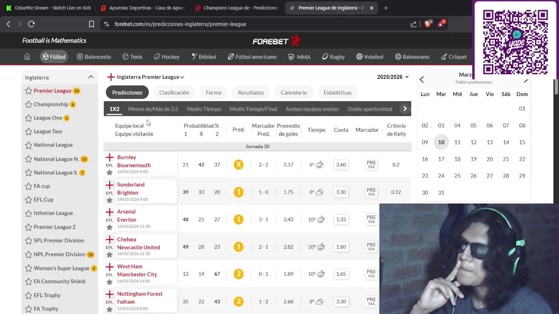Favorite Premier League with its star icon
The width and height of the screenshot is (559, 314).
coord(28,91)
